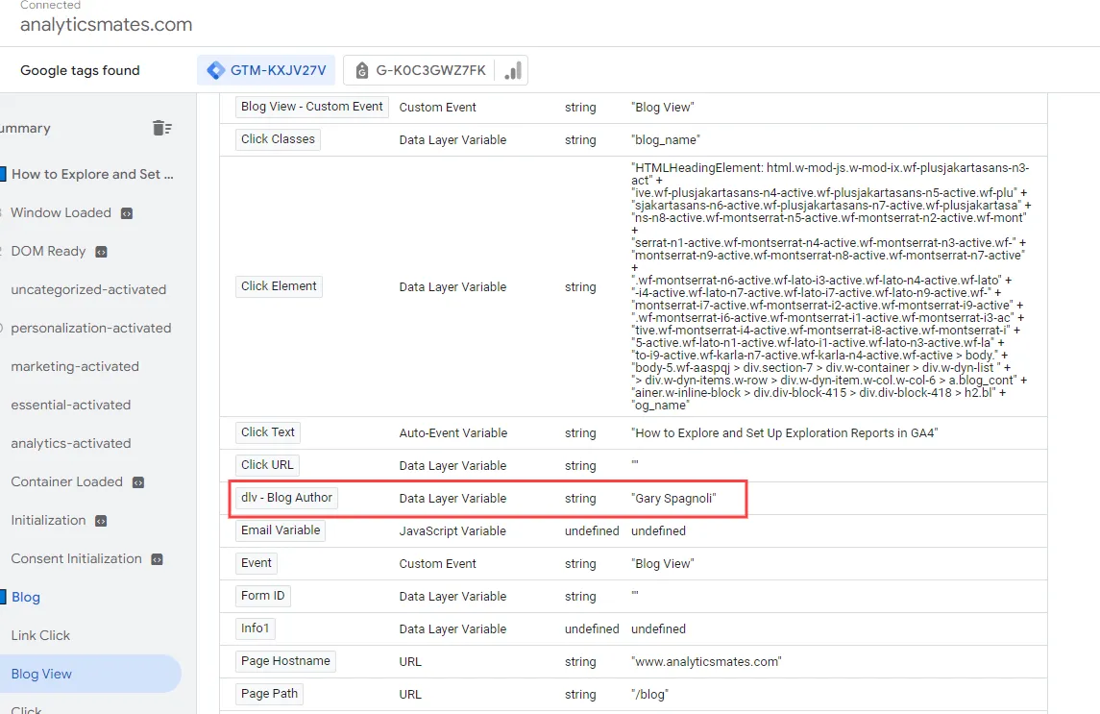
Task: Click the HTMLHeadingElement Click Element value
Action: point(831,286)
